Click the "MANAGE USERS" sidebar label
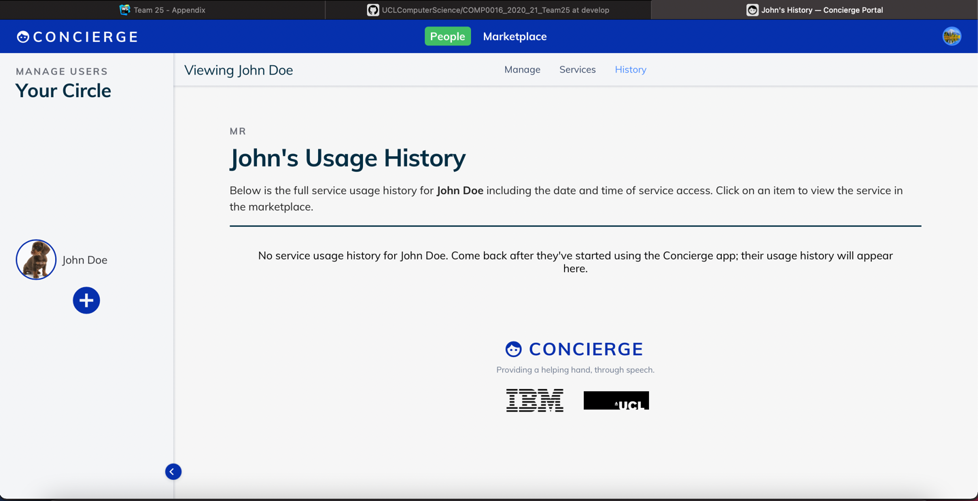Screen dimensions: 978x501 [x=62, y=71]
